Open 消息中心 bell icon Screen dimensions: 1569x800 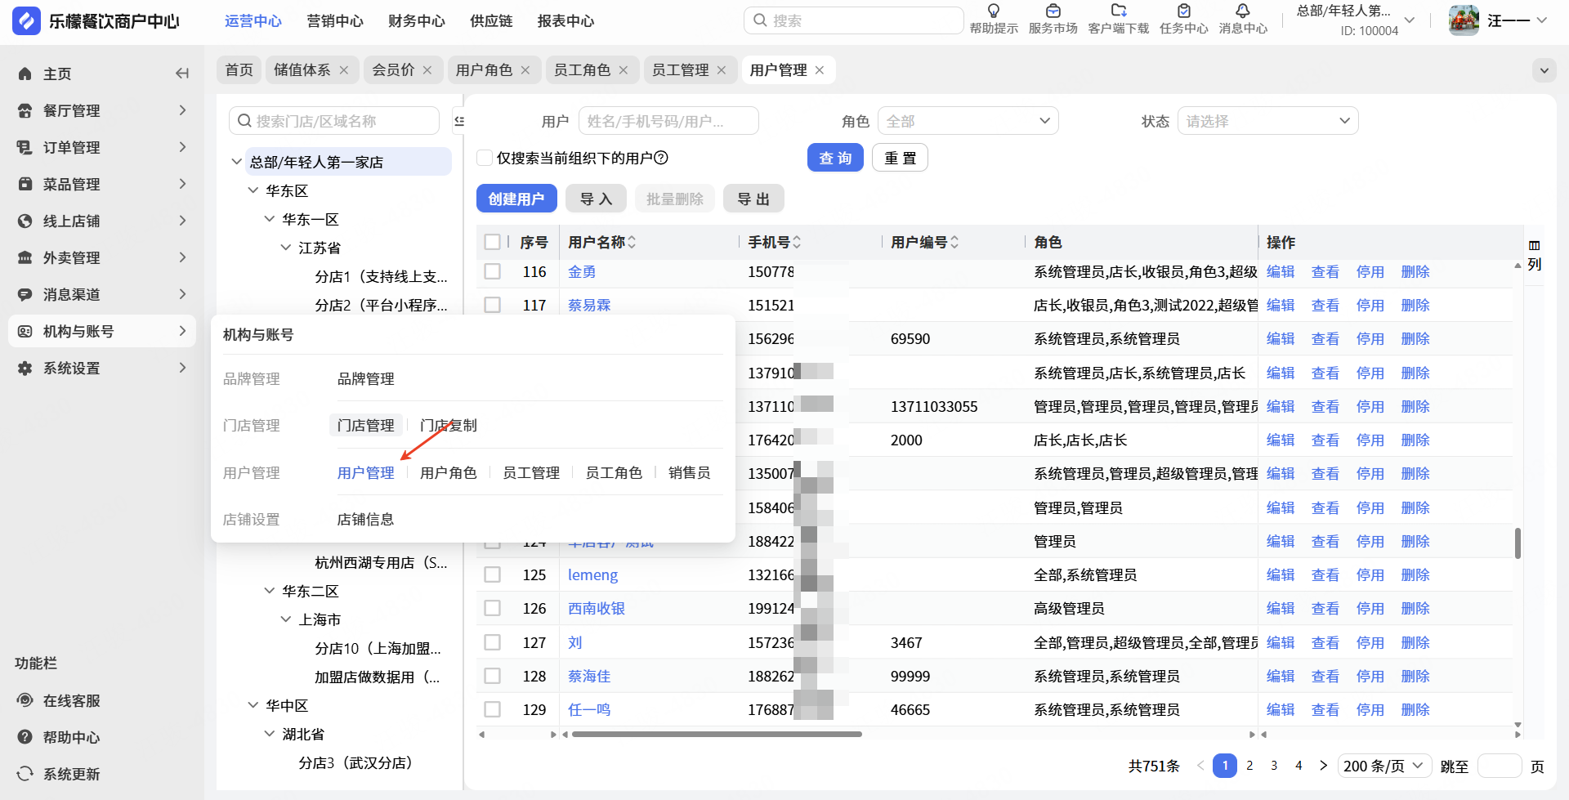tap(1243, 11)
